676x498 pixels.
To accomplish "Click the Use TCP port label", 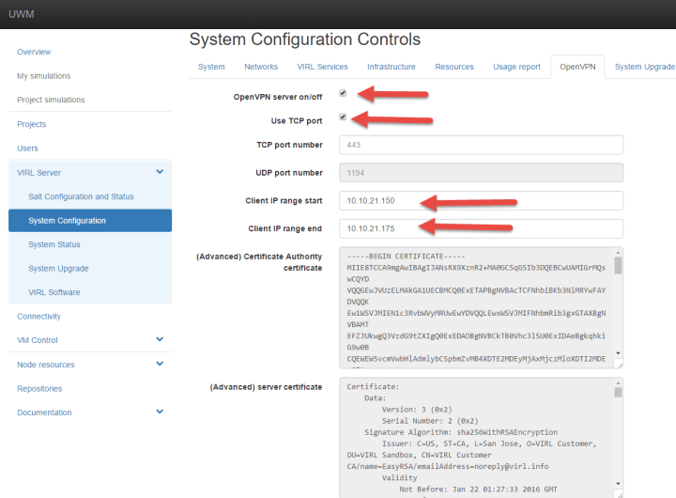I will (x=297, y=121).
